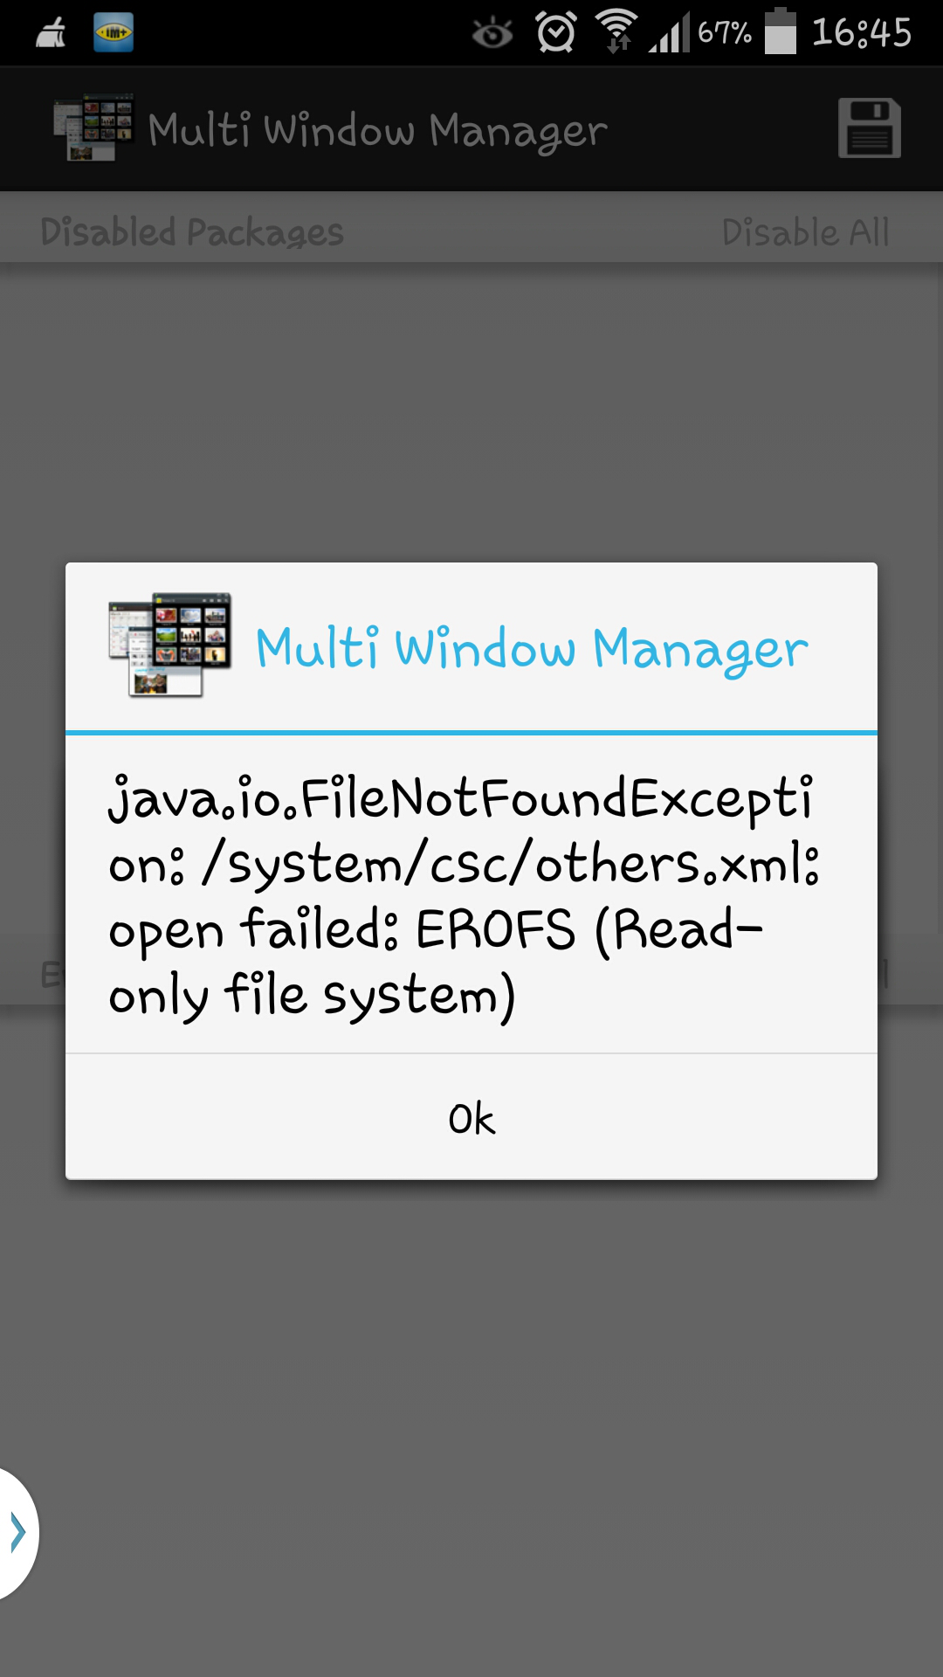Tap the Smart Stay eye status icon

point(492,33)
